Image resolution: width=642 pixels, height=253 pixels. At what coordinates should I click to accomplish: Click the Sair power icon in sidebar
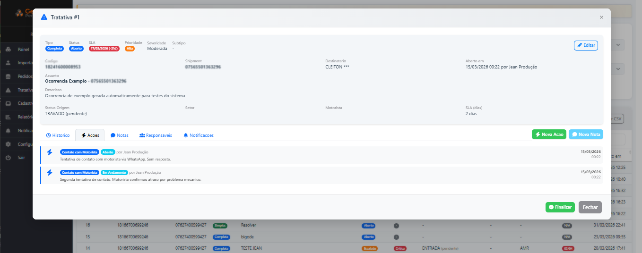coord(8,158)
